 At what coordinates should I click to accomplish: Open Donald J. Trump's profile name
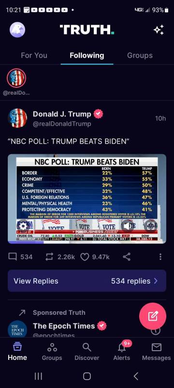62,114
